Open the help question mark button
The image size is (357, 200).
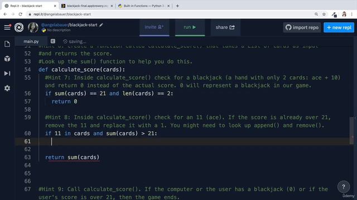(x=344, y=187)
